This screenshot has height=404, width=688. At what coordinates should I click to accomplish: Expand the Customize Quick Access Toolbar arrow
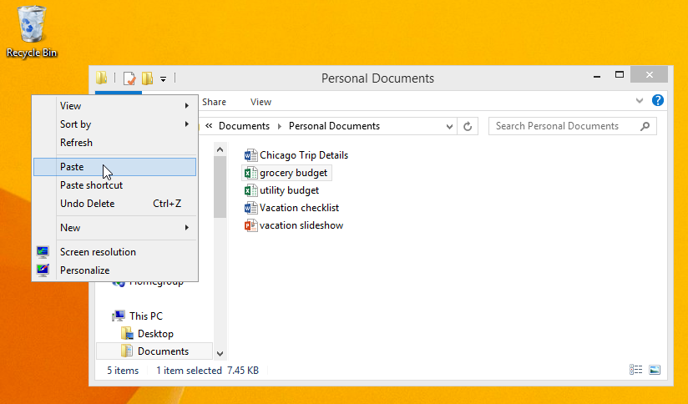164,79
